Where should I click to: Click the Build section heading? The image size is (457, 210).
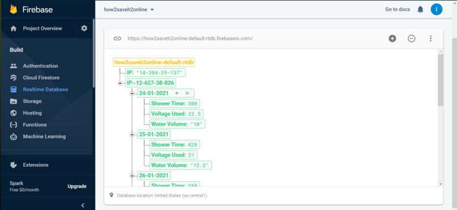coord(16,50)
